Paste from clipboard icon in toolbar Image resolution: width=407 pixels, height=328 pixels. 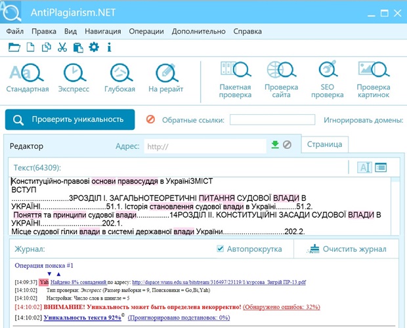tap(78, 48)
